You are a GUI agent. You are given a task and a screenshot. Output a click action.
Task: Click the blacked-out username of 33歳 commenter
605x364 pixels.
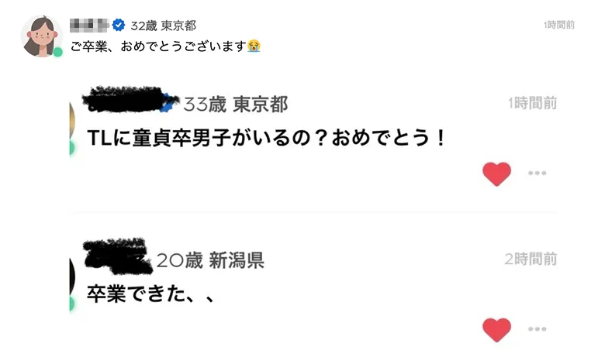click(x=125, y=100)
